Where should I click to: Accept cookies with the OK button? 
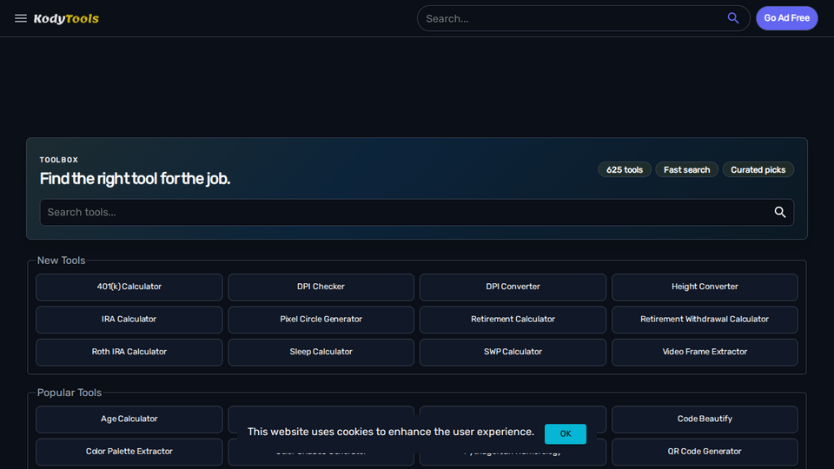coord(566,434)
